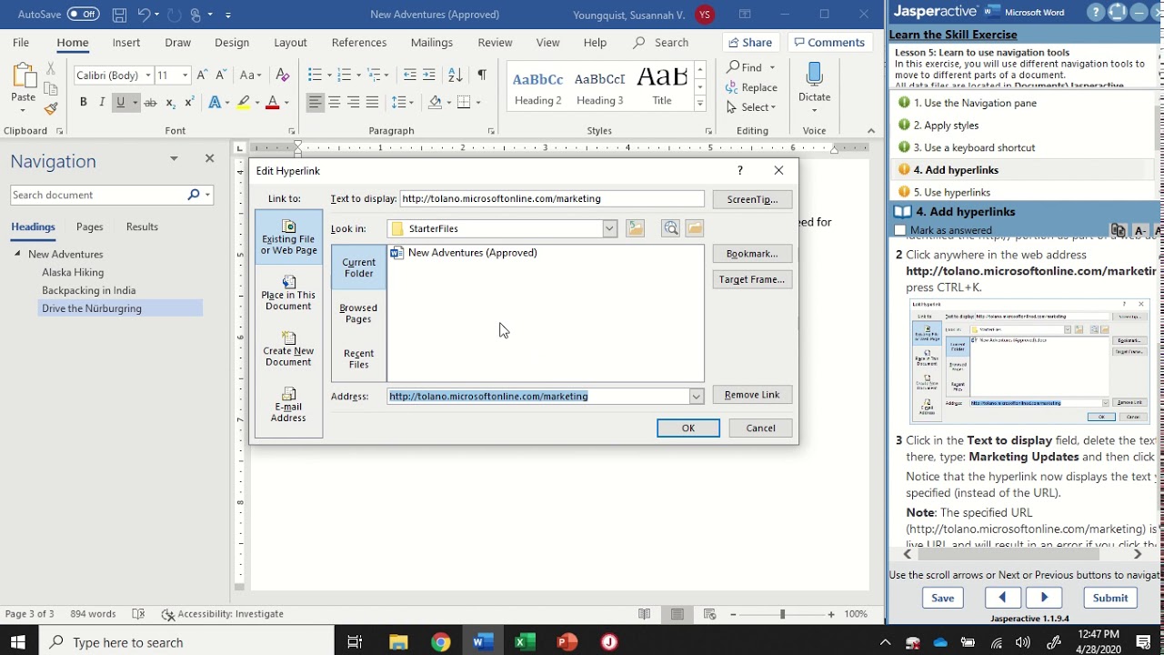1164x655 pixels.
Task: Toggle Subscript formatting
Action: pyautogui.click(x=170, y=103)
